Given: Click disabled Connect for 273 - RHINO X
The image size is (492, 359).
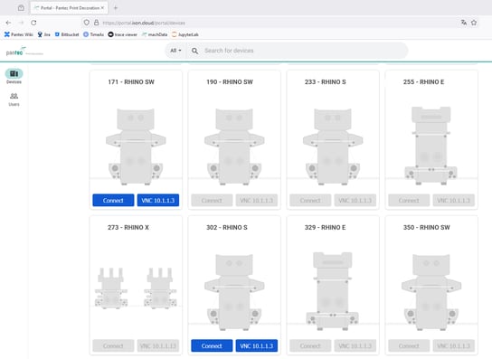Looking at the screenshot, I should click(113, 345).
